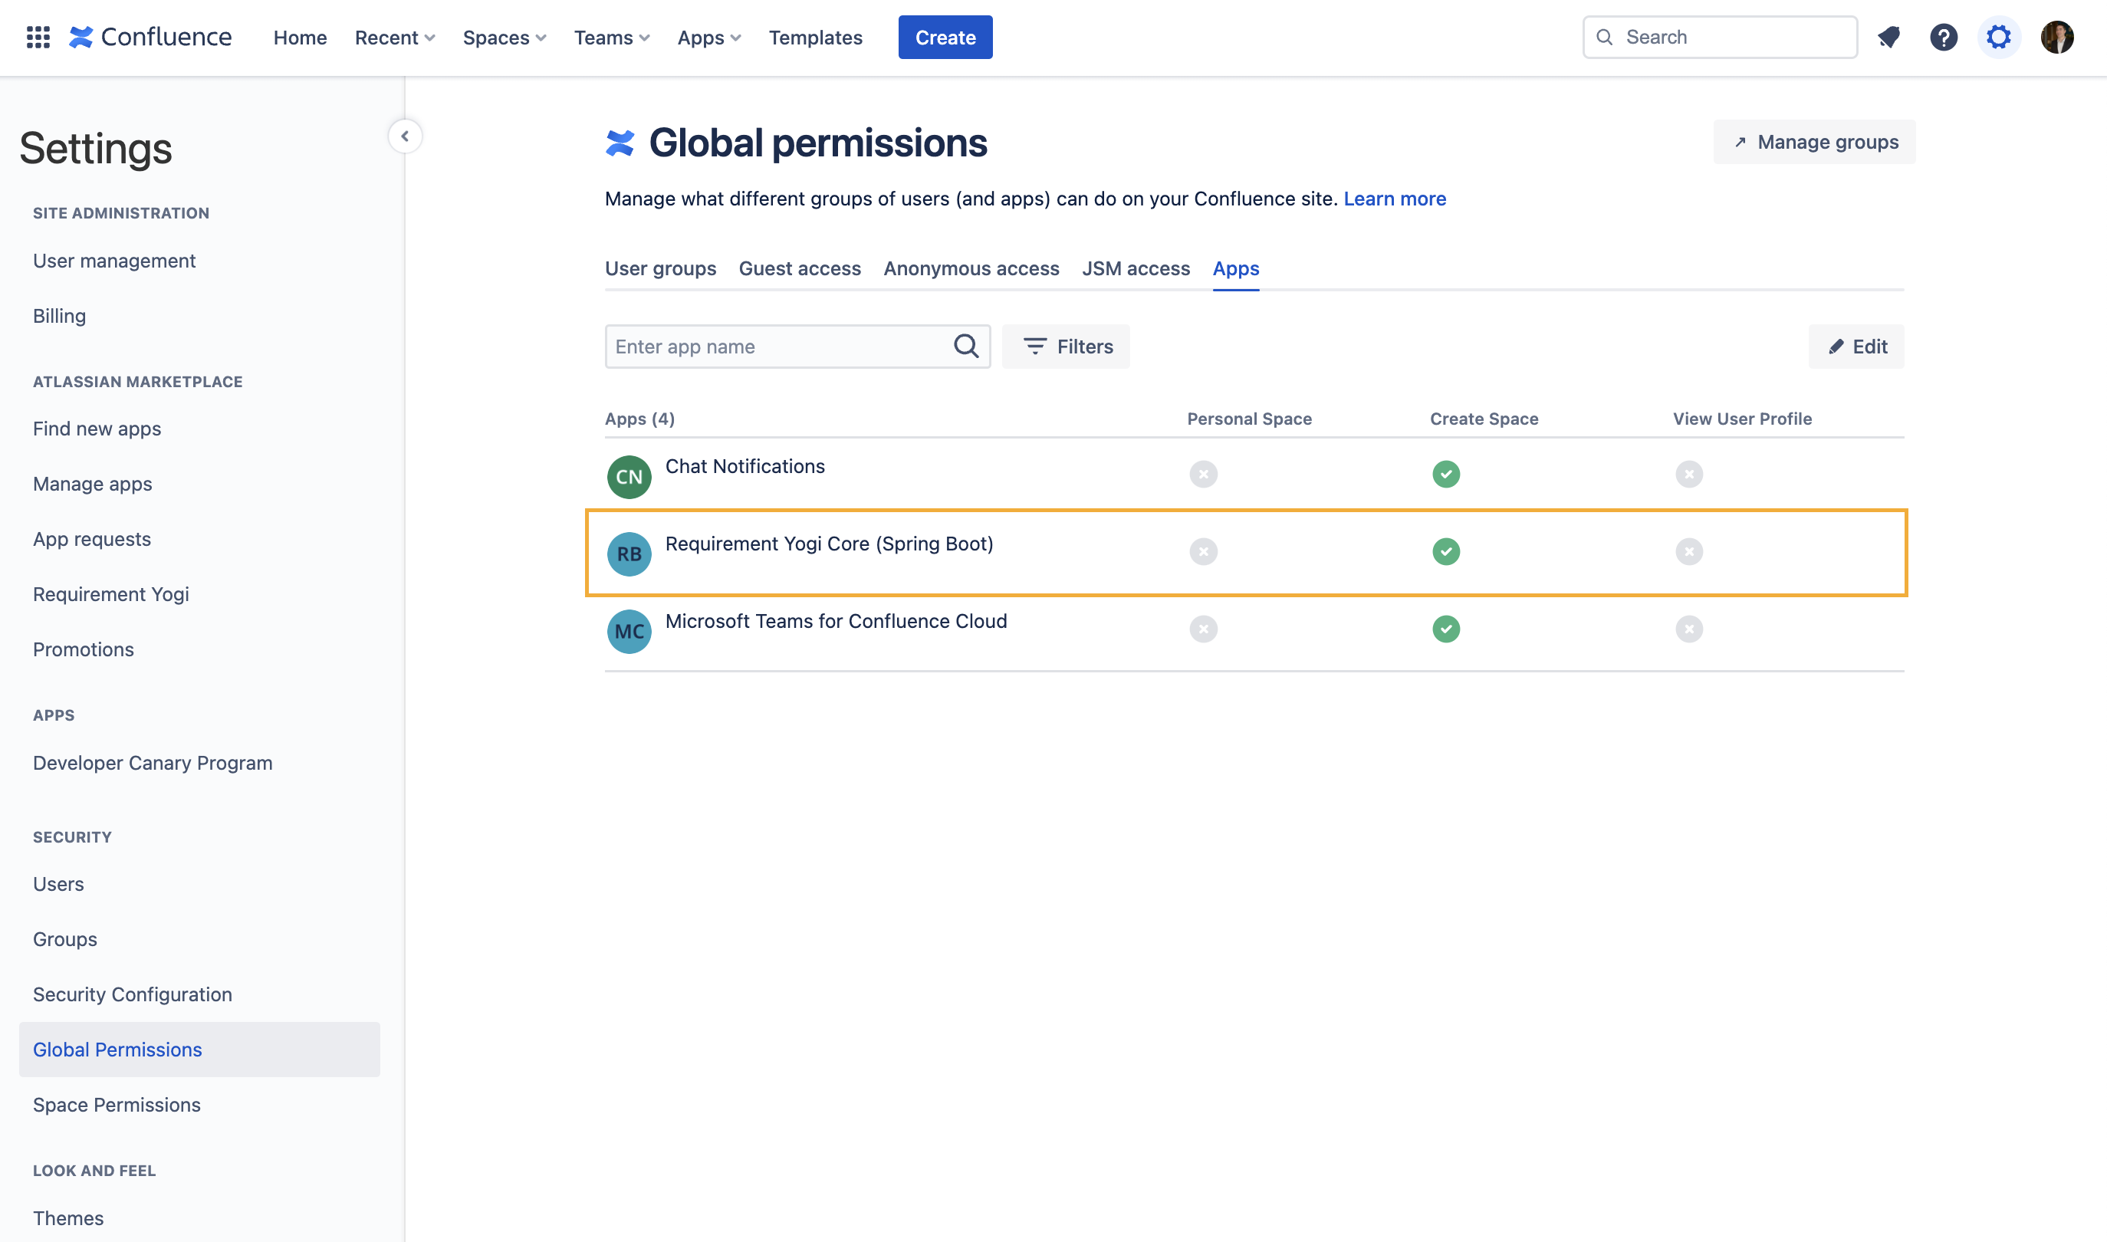
Task: Click the app name search magnifier icon
Action: pyautogui.click(x=967, y=346)
